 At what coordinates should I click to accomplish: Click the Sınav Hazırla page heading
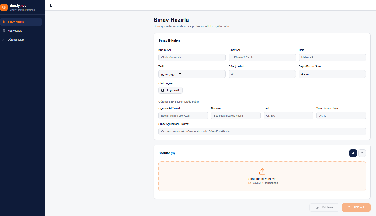coord(171,20)
